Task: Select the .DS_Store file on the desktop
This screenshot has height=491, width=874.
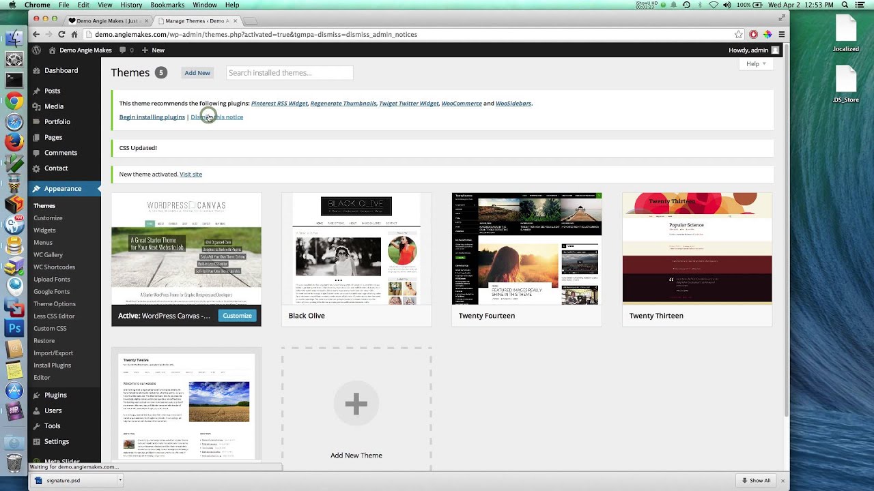Action: tap(846, 85)
